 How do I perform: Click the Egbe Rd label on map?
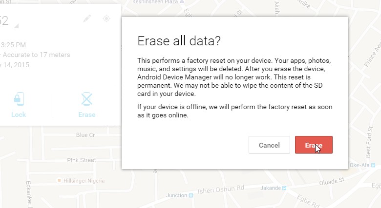[x=308, y=201]
